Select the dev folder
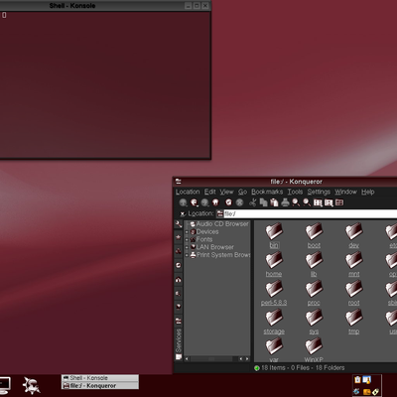The height and width of the screenshot is (397, 397). tap(353, 235)
